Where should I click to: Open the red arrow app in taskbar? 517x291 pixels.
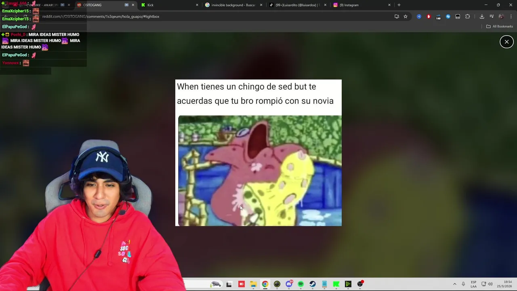[x=241, y=284]
